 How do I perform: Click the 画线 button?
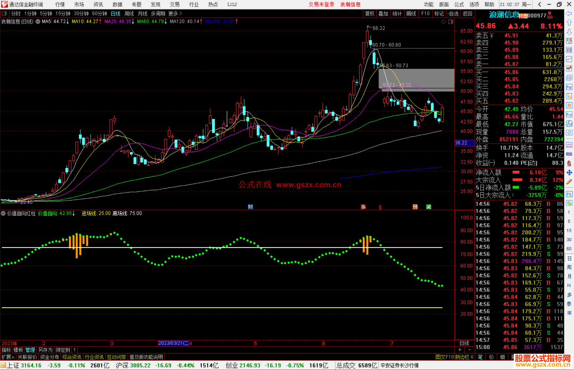pyautogui.click(x=411, y=14)
